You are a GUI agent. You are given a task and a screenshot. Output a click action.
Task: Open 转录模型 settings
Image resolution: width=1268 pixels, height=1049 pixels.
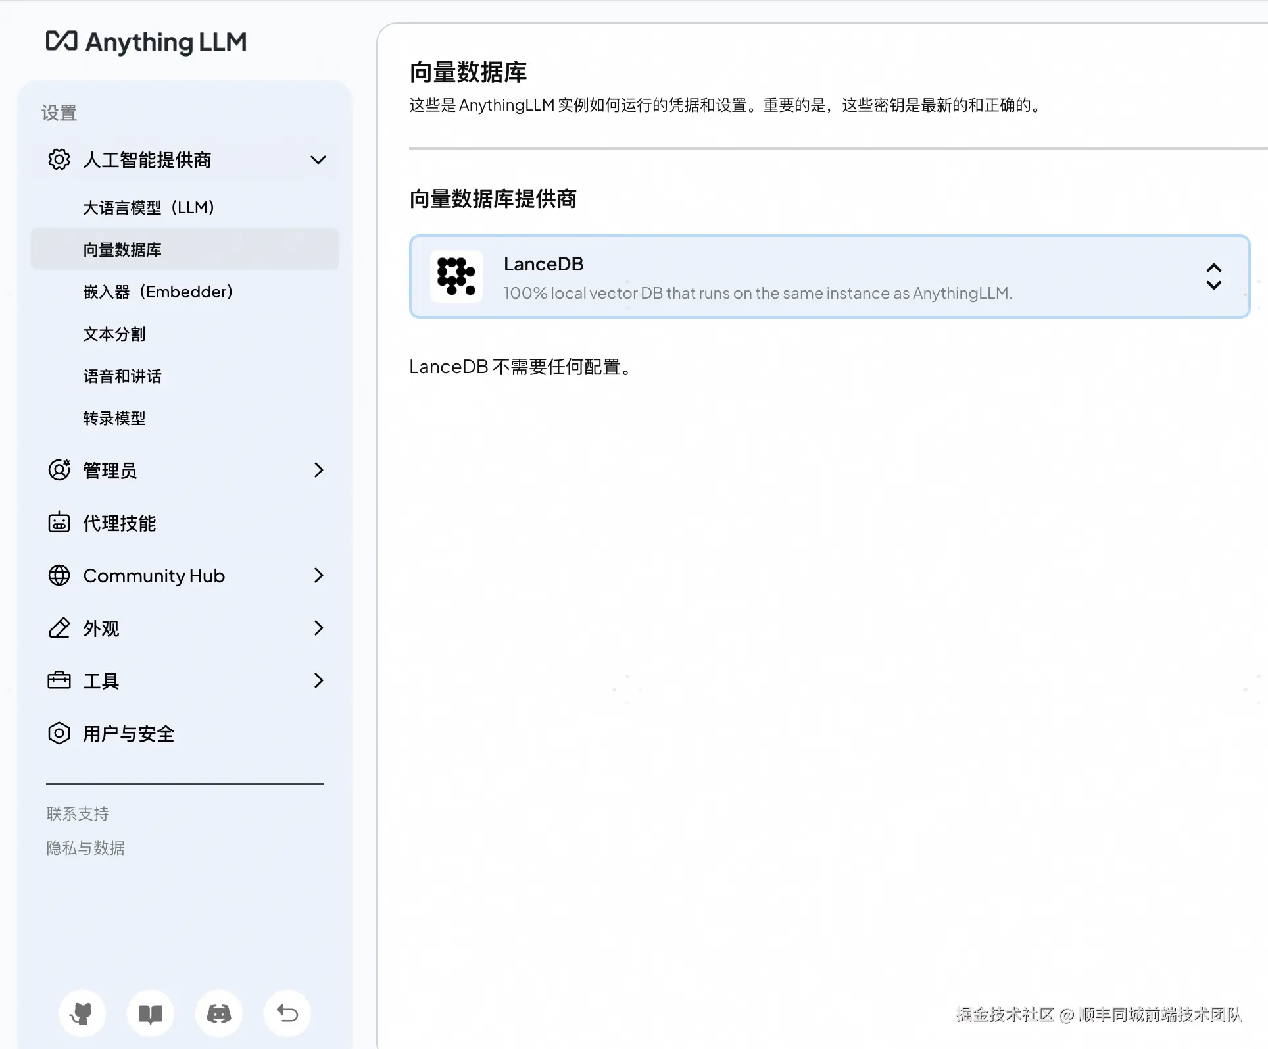pos(185,418)
